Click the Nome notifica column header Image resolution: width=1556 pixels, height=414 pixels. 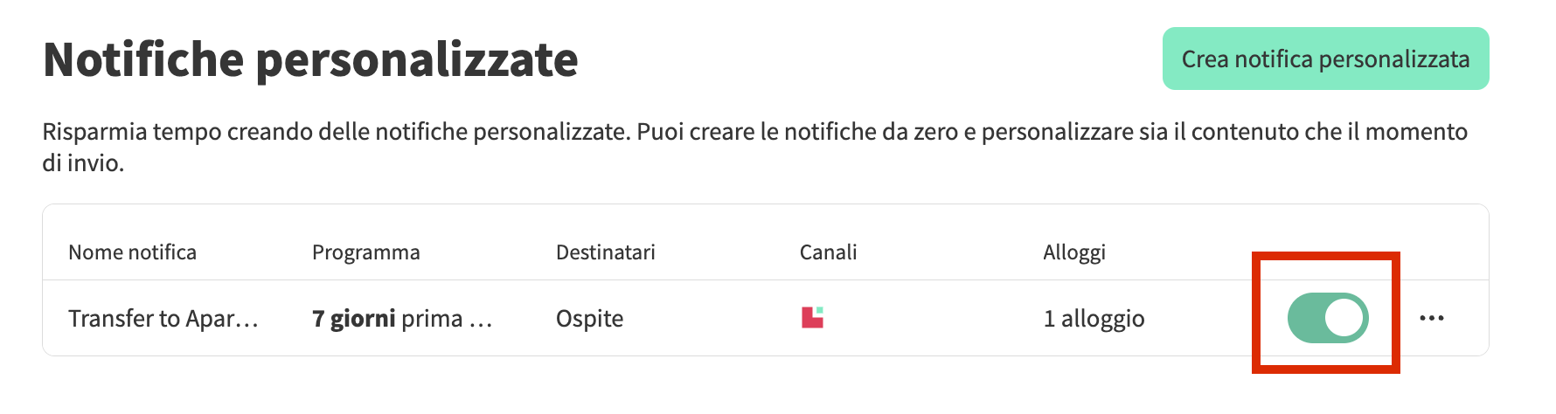click(x=132, y=252)
